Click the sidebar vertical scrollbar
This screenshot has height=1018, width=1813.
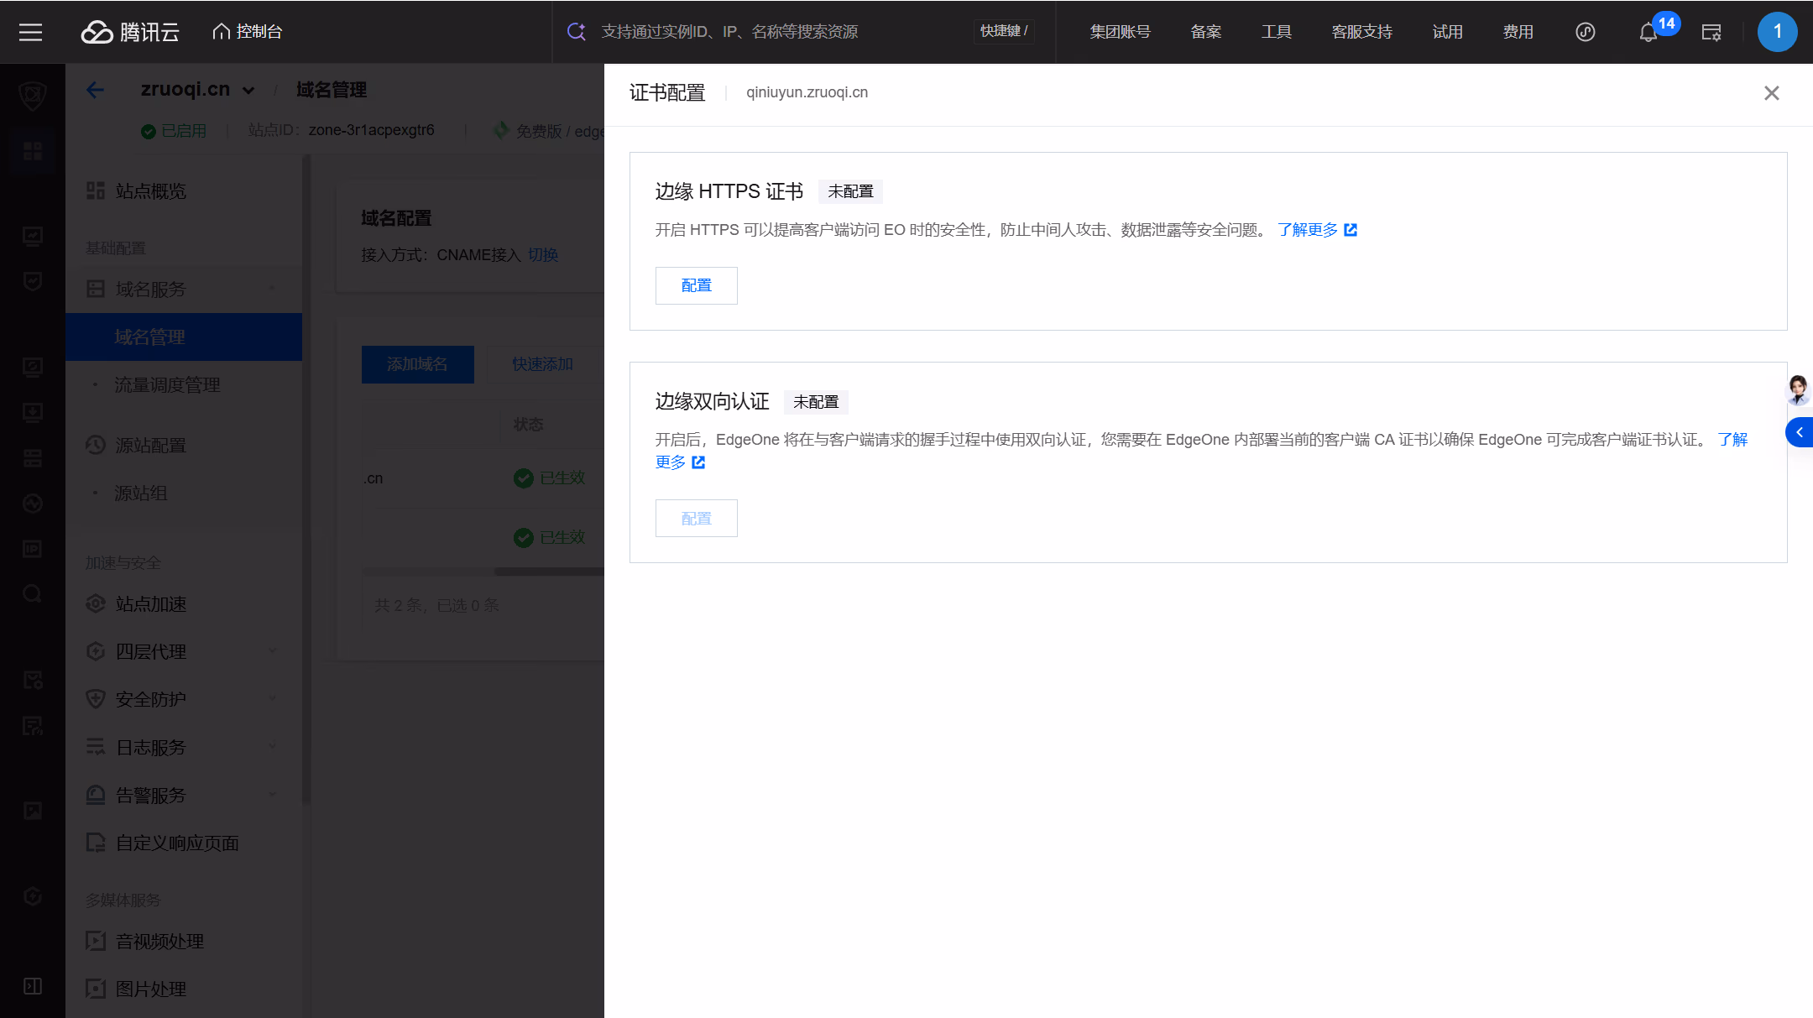pyautogui.click(x=306, y=478)
